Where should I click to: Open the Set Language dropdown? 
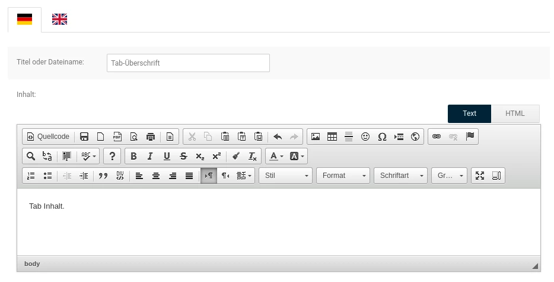pyautogui.click(x=244, y=176)
